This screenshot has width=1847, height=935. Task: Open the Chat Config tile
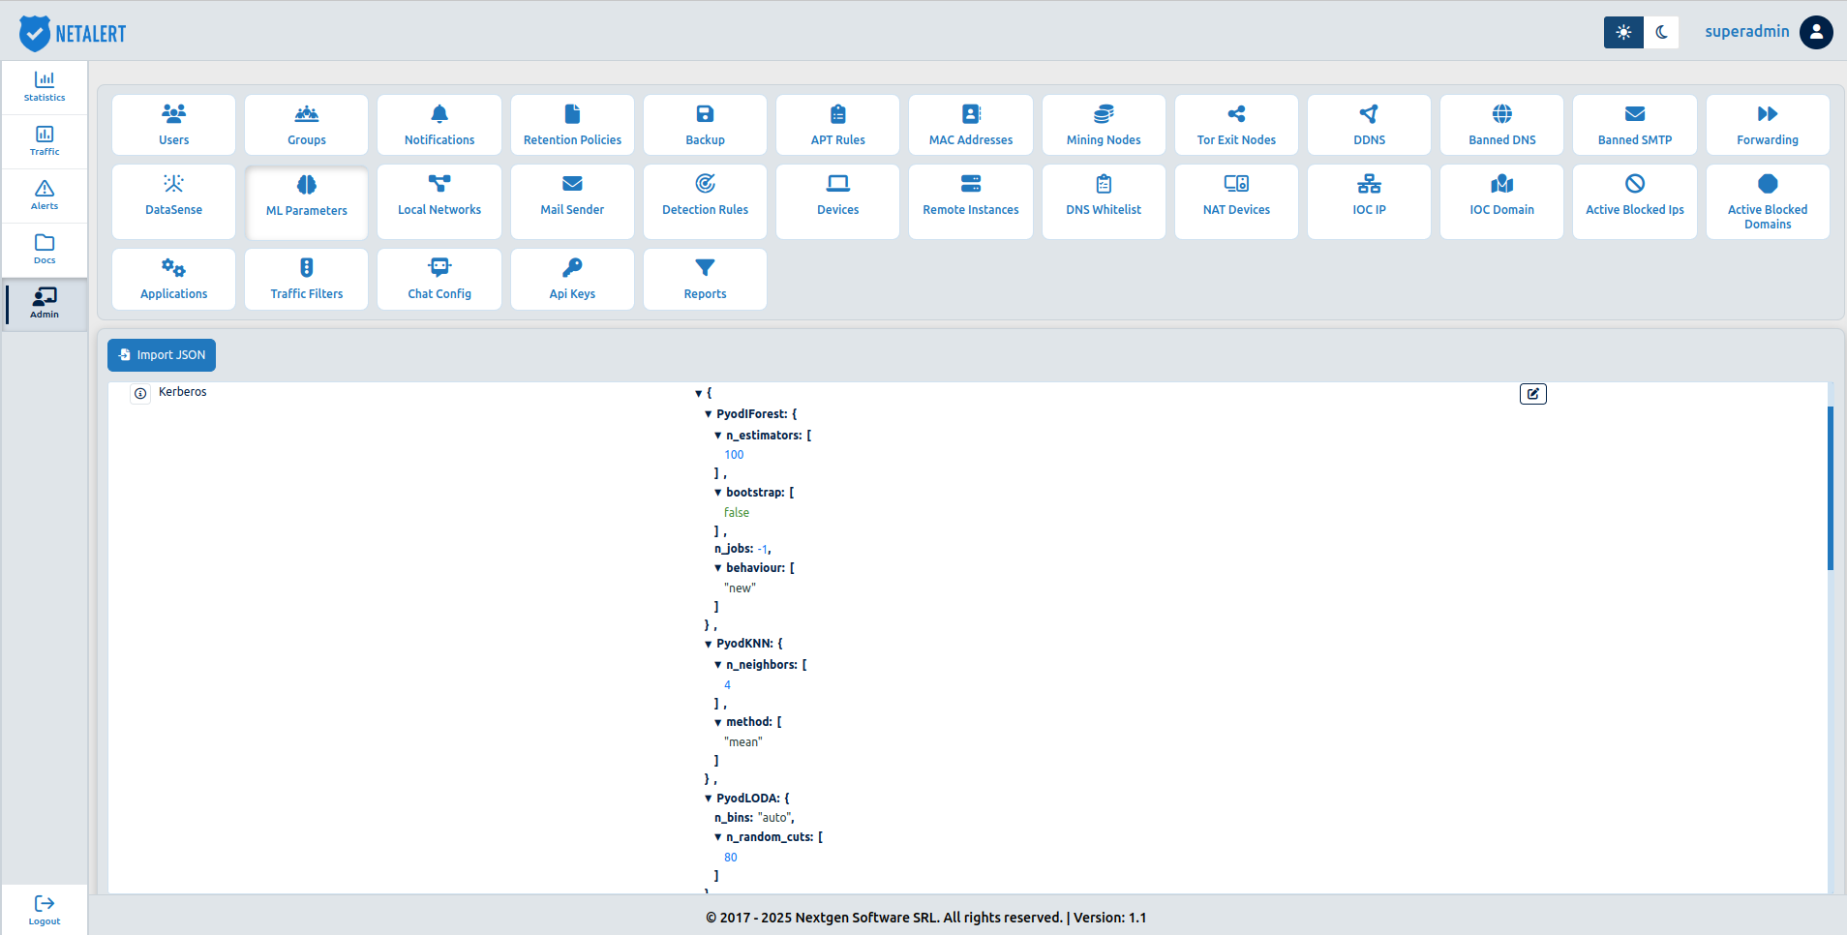click(439, 279)
